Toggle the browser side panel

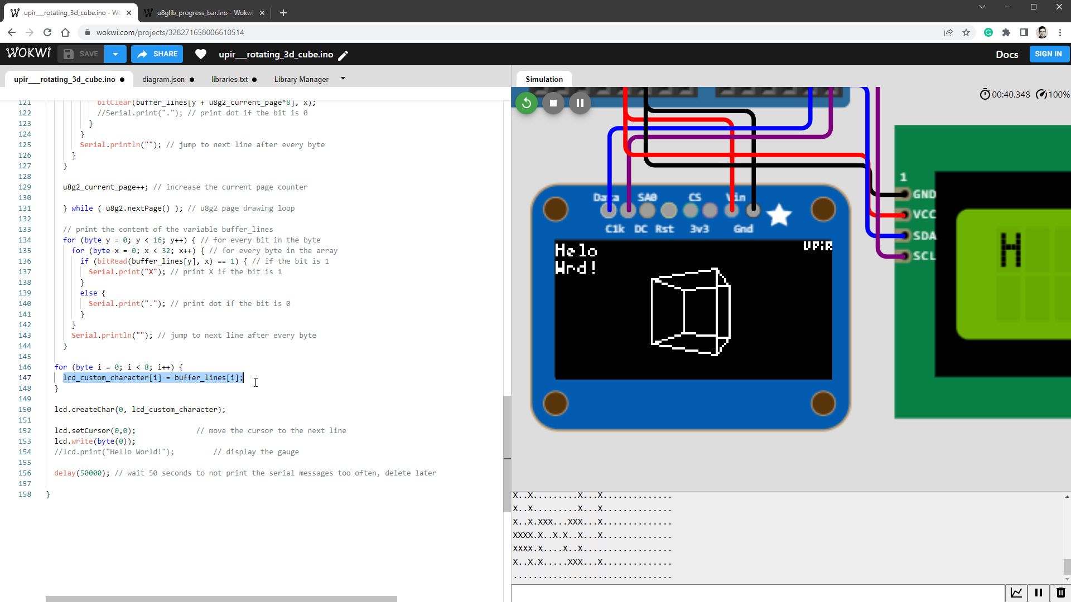pyautogui.click(x=1024, y=32)
